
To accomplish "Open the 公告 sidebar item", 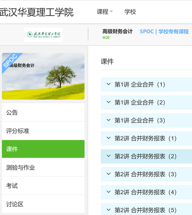I will pos(43,112).
